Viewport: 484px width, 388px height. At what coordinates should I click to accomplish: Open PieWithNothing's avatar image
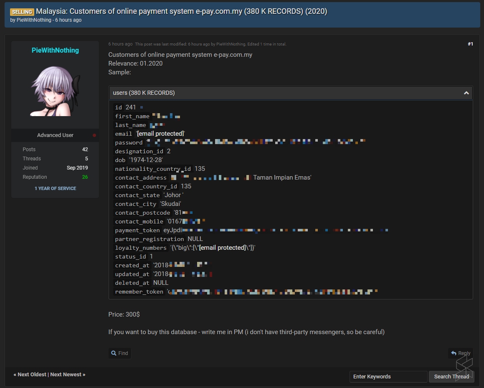55,91
